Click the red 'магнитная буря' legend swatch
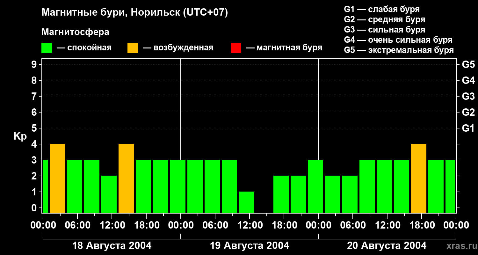 (x=236, y=48)
